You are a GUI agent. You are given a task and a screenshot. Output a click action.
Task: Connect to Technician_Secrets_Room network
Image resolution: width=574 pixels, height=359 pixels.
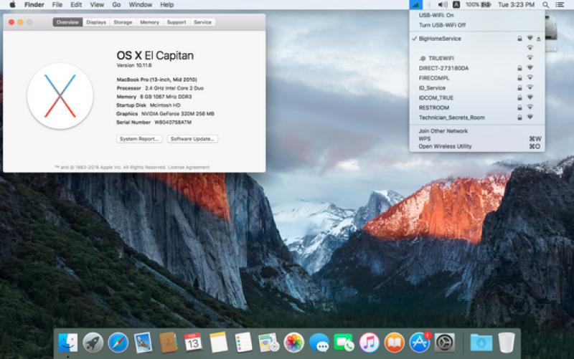(x=477, y=118)
